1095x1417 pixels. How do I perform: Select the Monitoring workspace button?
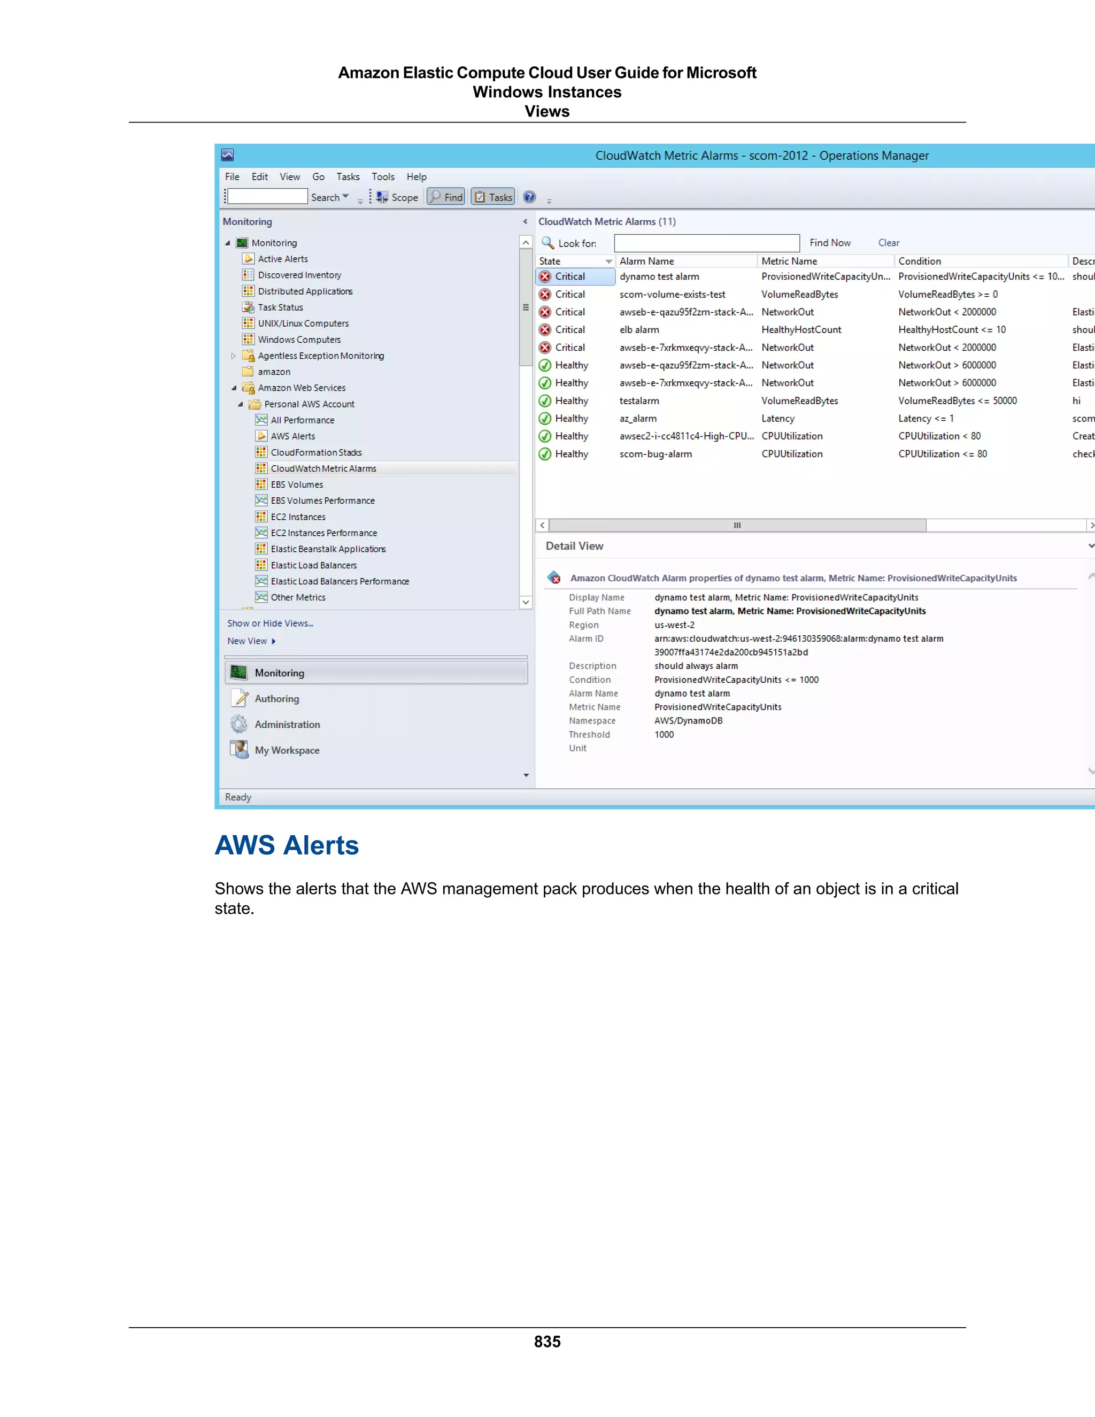[376, 673]
